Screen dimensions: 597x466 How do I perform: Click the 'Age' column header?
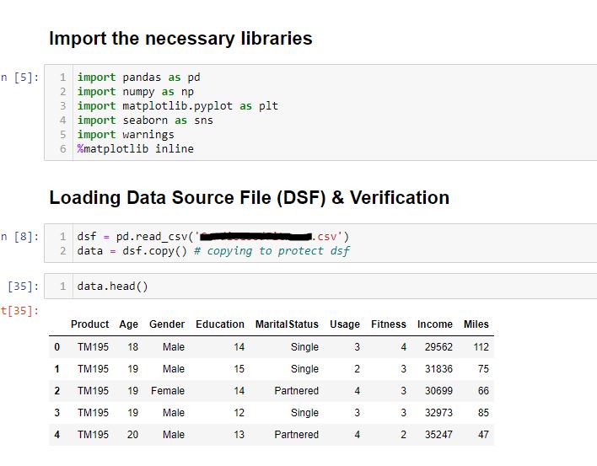tap(129, 324)
